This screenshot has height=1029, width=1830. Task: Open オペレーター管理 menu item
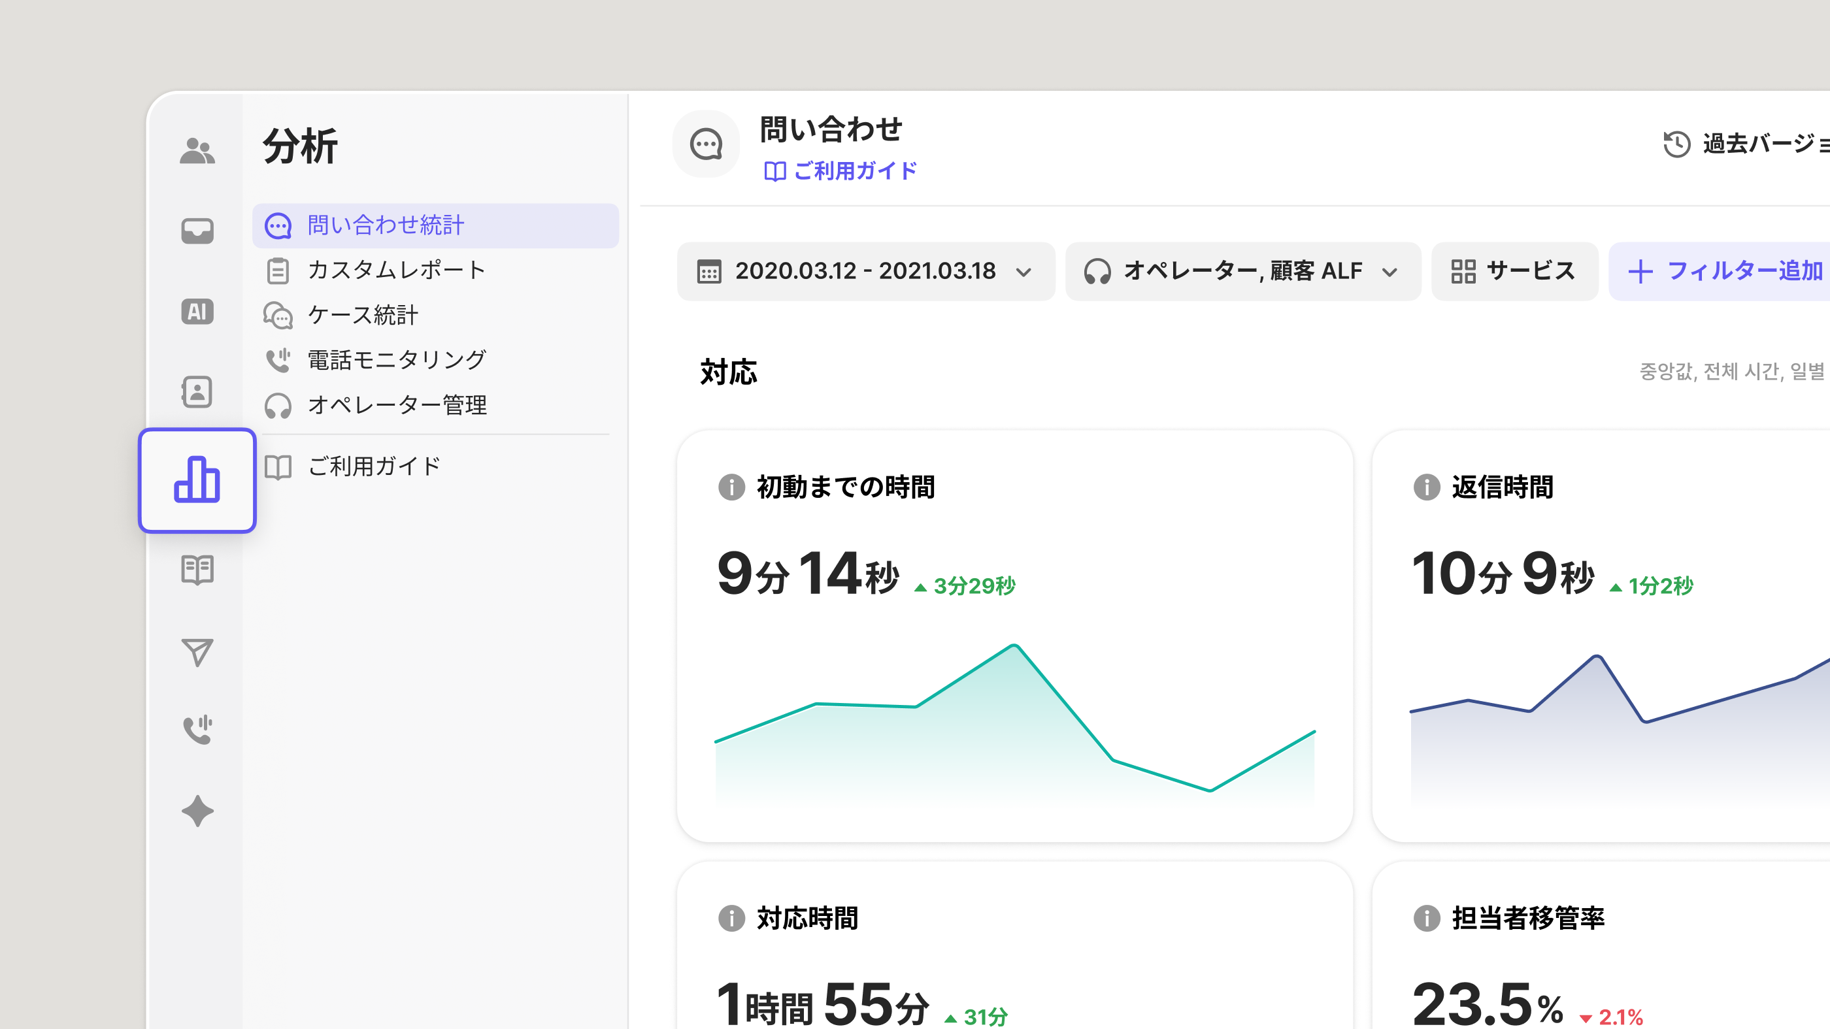[435, 406]
